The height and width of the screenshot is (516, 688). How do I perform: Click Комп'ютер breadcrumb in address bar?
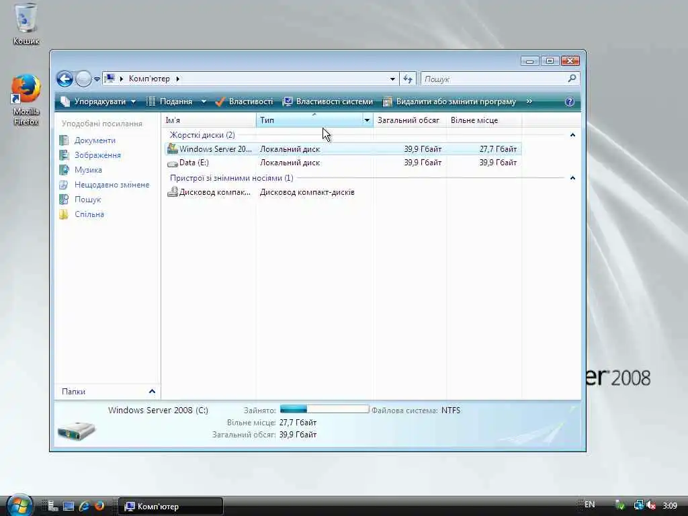149,79
